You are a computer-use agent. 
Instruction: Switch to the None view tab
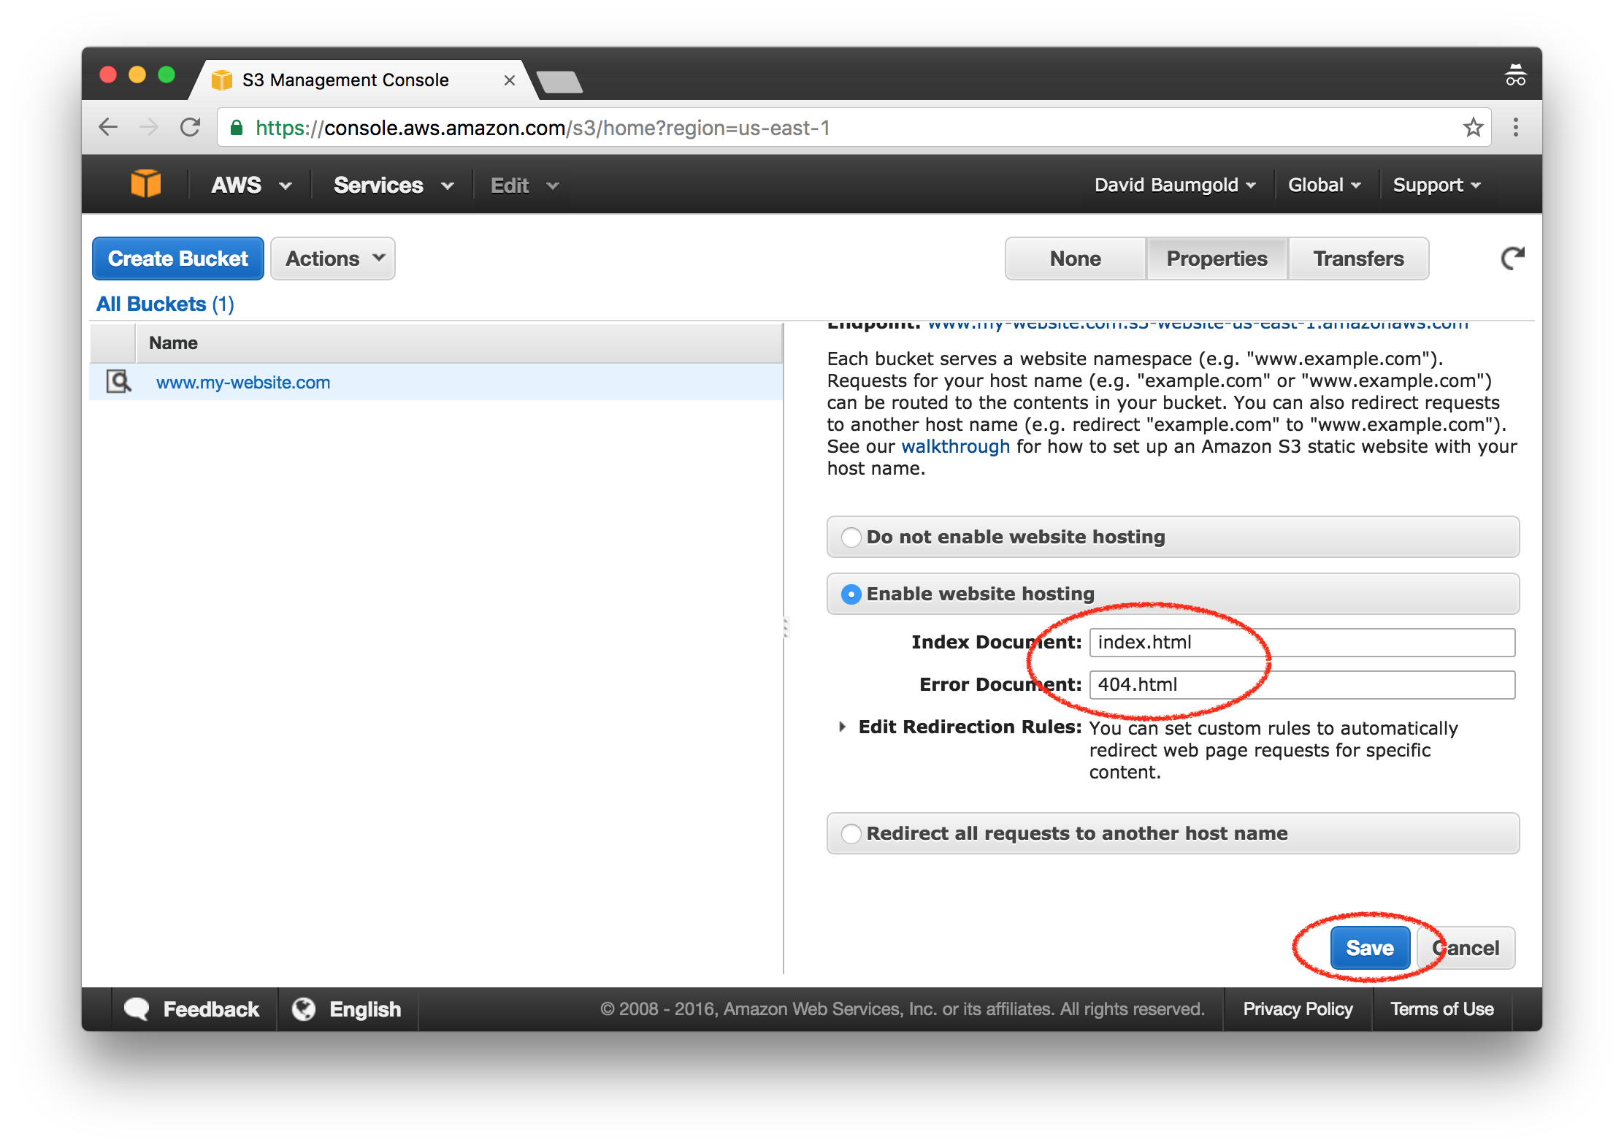tap(1075, 259)
